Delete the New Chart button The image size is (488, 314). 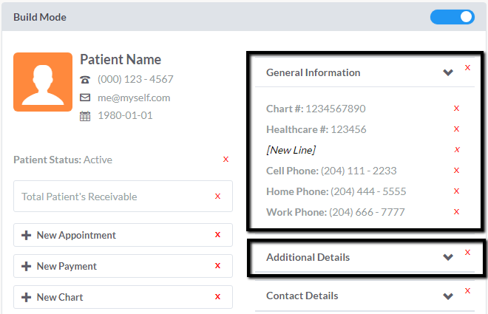(217, 296)
